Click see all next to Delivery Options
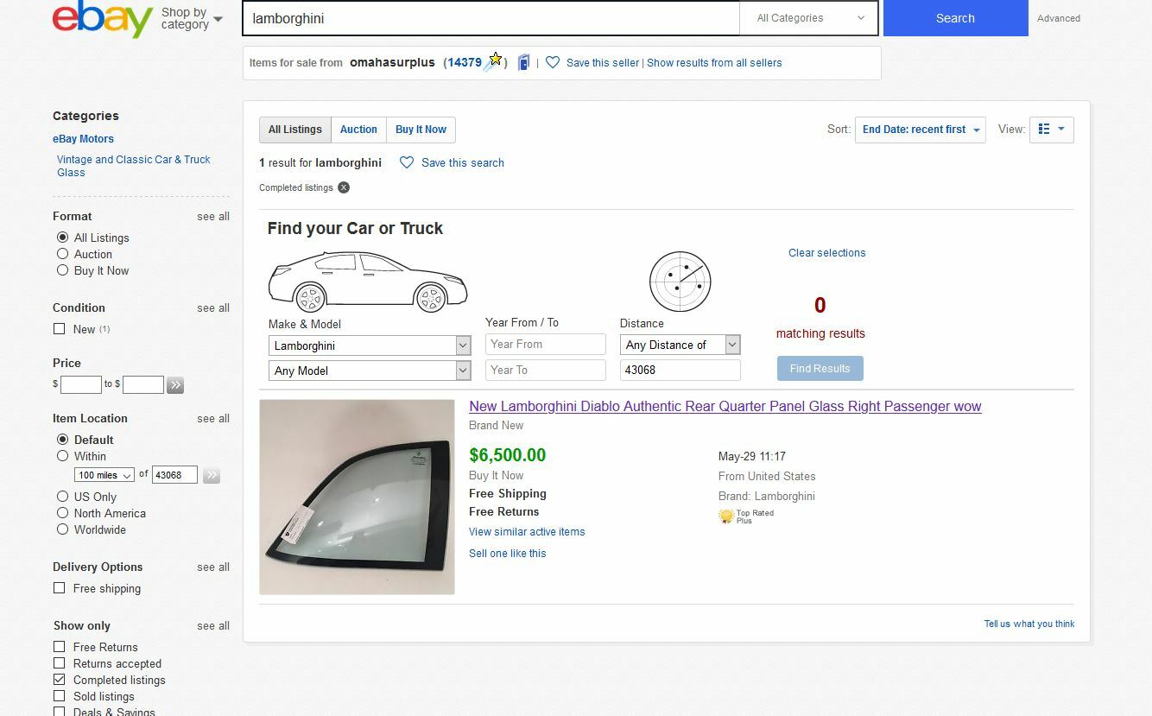 coord(213,567)
